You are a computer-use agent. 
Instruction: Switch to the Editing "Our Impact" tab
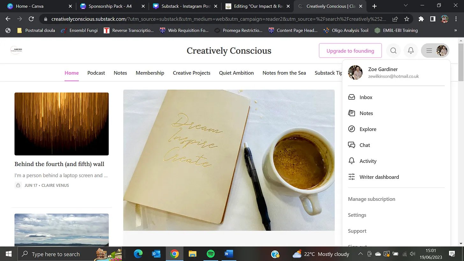pos(258,6)
